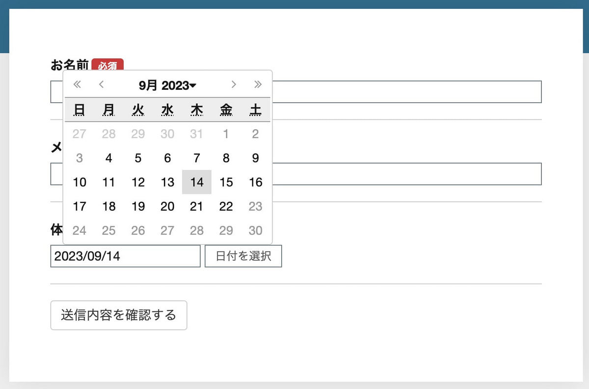The image size is (589, 389).
Task: Choose date 21 in the Thursday column
Action: (x=197, y=206)
